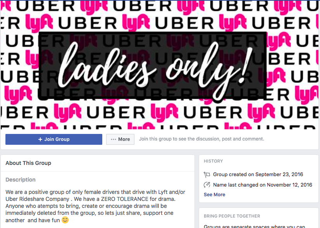Screen dimensions: 320x228
Task: Select the About This Group heading
Action: click(x=28, y=163)
